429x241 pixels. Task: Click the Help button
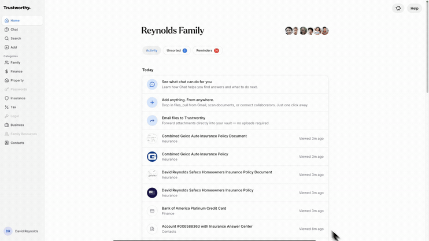(414, 8)
